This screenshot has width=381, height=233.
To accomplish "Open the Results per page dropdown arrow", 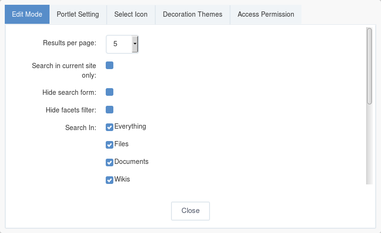I will point(135,44).
